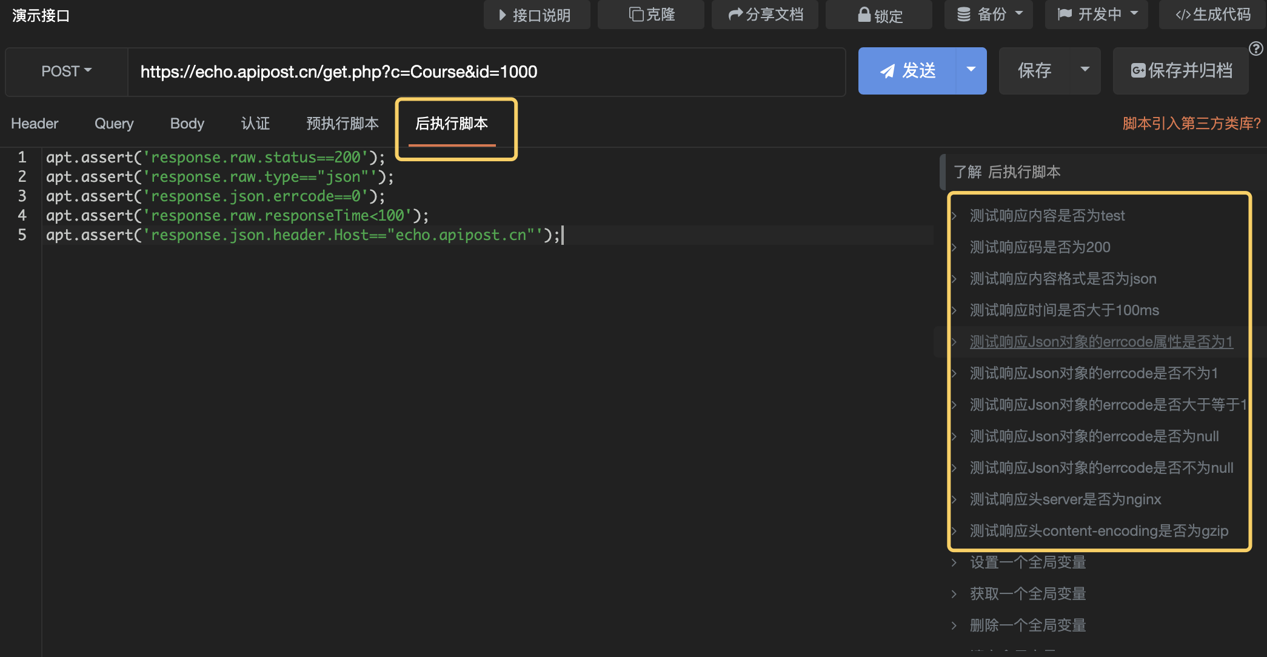
Task: Click the chevron beside 设置一个全局变量
Action: pos(954,562)
